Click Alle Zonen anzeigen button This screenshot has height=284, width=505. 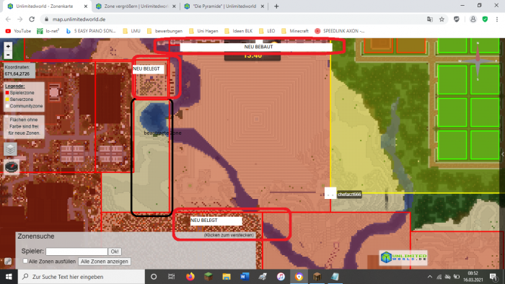[x=105, y=262]
